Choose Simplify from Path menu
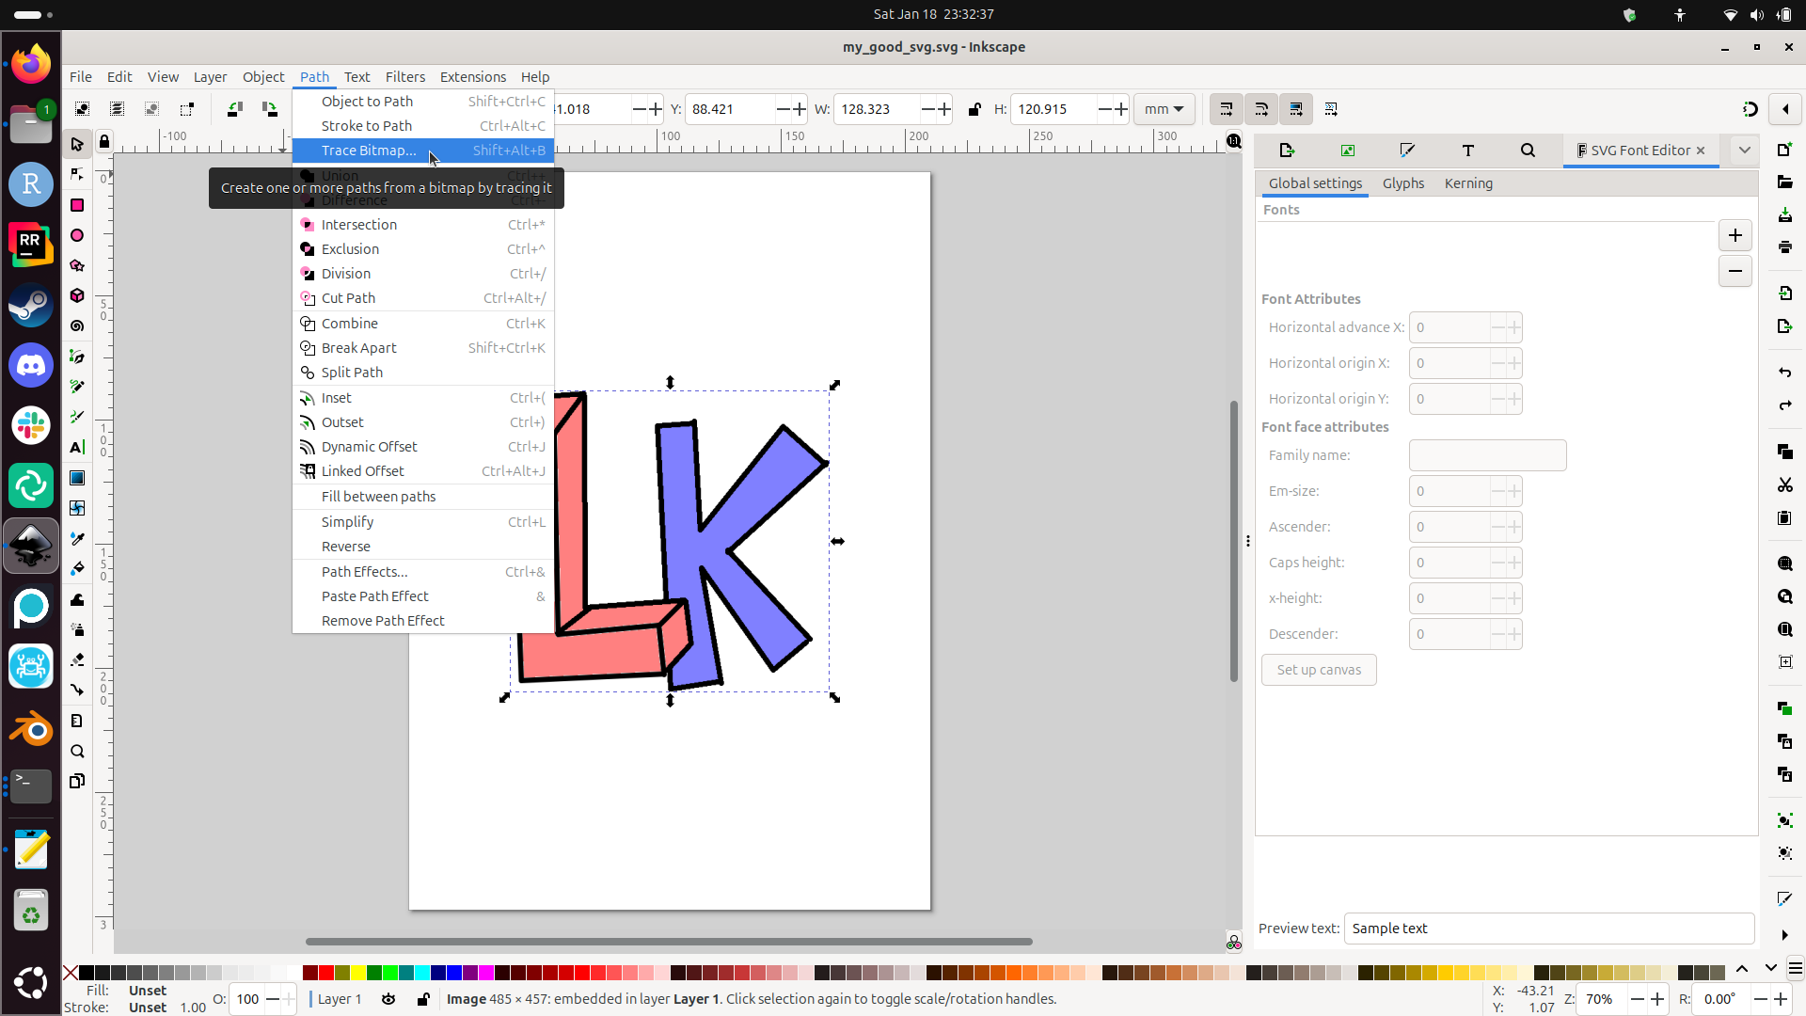 point(423,522)
